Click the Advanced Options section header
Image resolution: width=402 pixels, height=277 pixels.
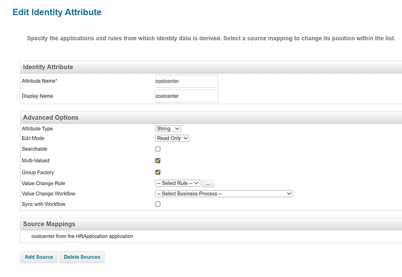[51, 118]
